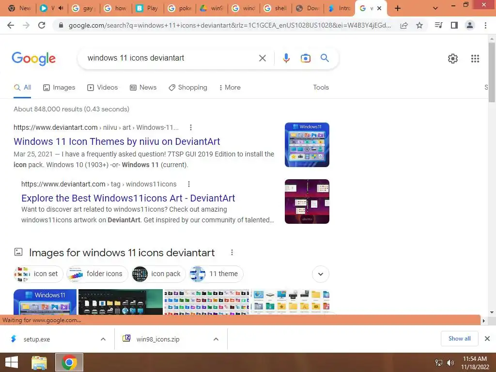This screenshot has width=496, height=372.
Task: Open the volume control in system tray
Action: pos(450,363)
